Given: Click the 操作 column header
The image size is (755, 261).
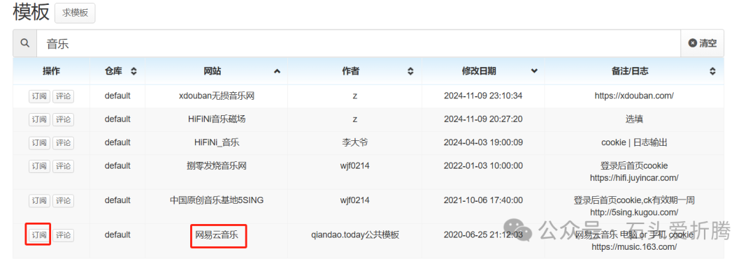Looking at the screenshot, I should pos(52,71).
